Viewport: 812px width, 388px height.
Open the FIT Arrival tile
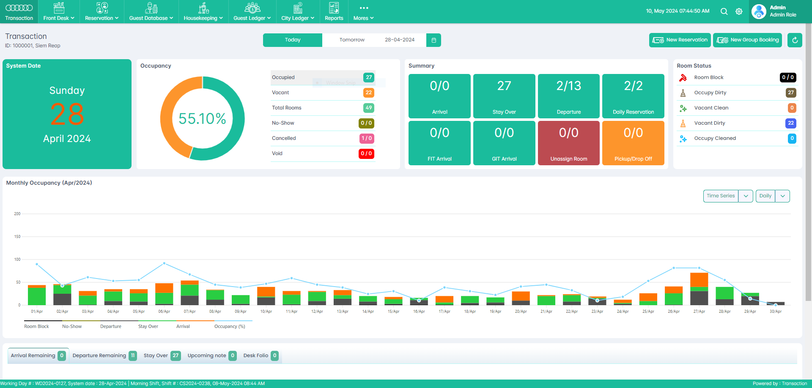[x=439, y=143]
